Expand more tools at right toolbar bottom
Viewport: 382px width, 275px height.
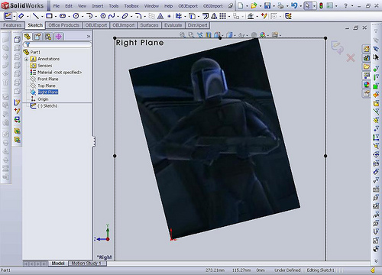376,261
